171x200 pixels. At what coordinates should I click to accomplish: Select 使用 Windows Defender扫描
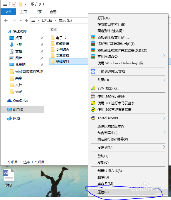click(128, 63)
